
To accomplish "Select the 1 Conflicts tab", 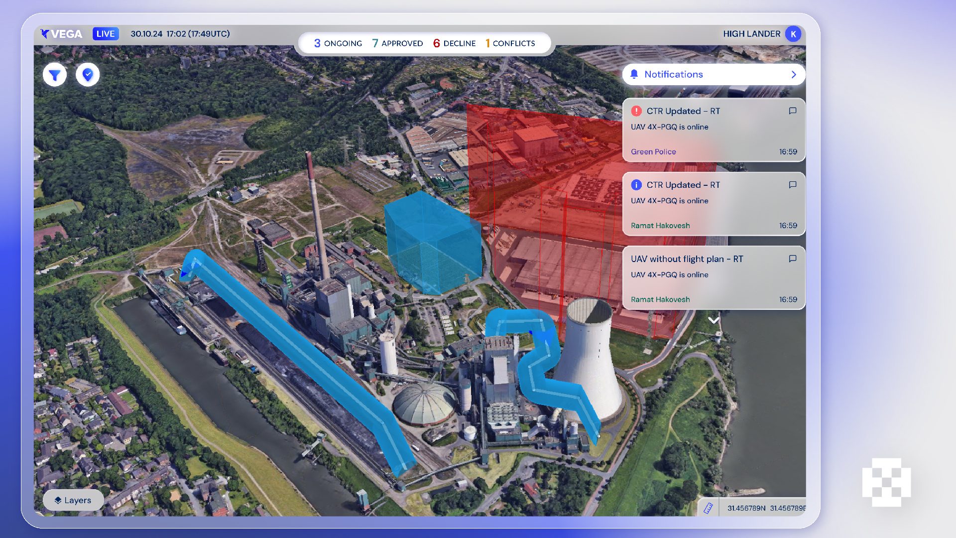I will click(510, 43).
